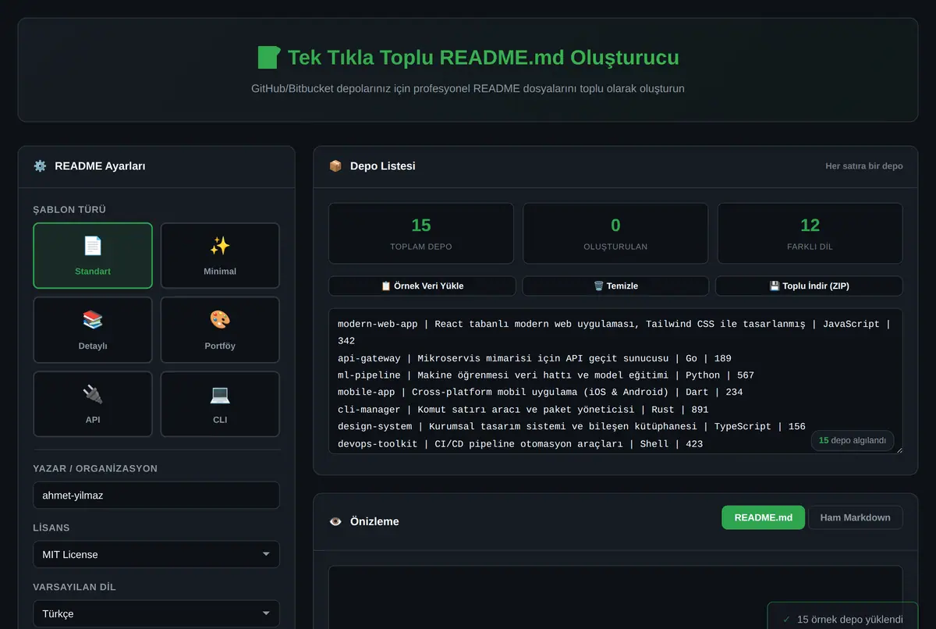The width and height of the screenshot is (936, 629).
Task: Click the eye icon next to Önizleme
Action: point(335,521)
